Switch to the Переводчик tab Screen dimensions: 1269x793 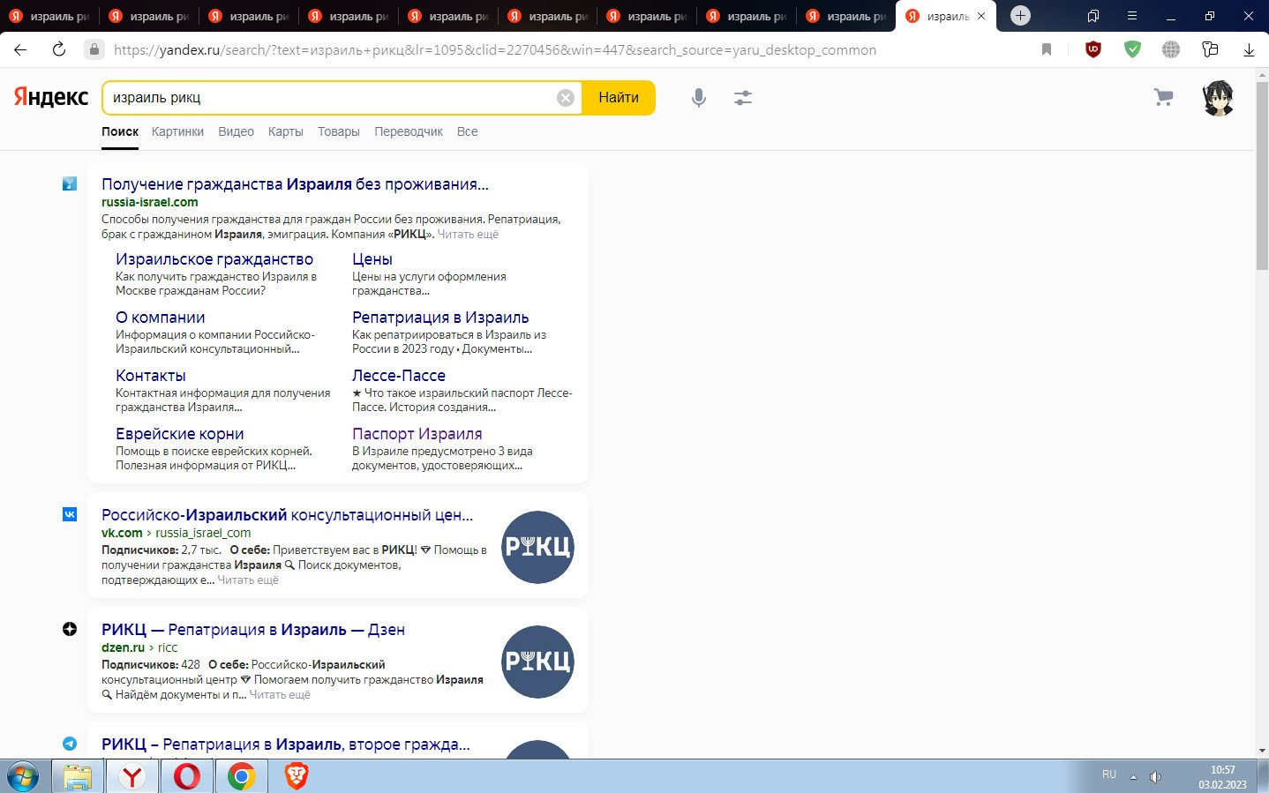point(409,131)
